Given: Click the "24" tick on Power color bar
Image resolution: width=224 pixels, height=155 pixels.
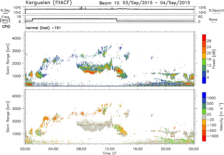Looking at the screenshot, I should [209, 47].
